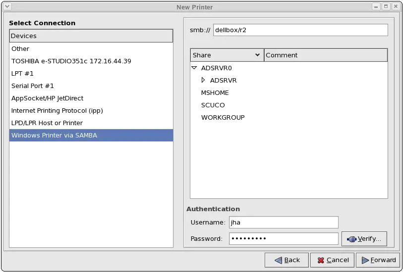Maximize the New Printer window
The height and width of the screenshot is (272, 403).
[386, 6]
